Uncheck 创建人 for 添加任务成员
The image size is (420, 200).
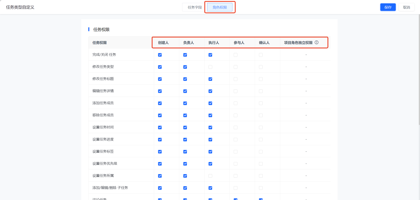(x=160, y=103)
